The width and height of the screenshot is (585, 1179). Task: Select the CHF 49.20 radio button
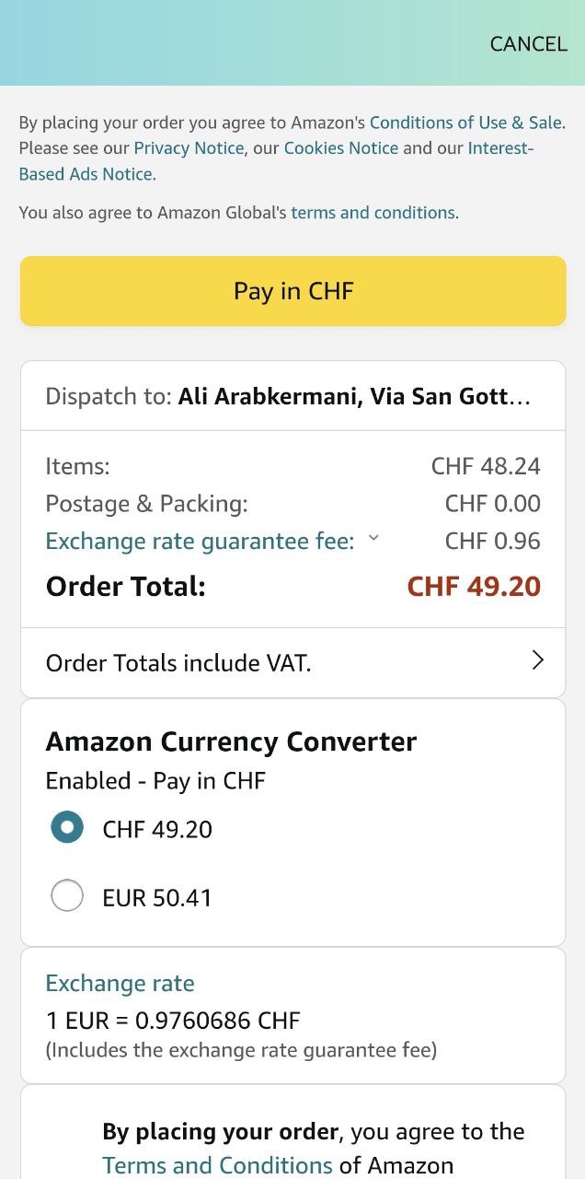point(67,827)
